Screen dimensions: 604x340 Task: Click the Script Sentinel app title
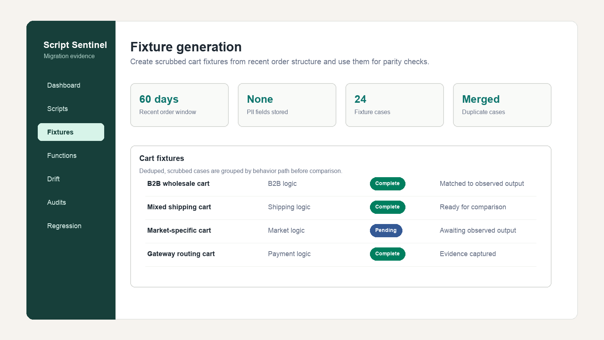pos(75,45)
